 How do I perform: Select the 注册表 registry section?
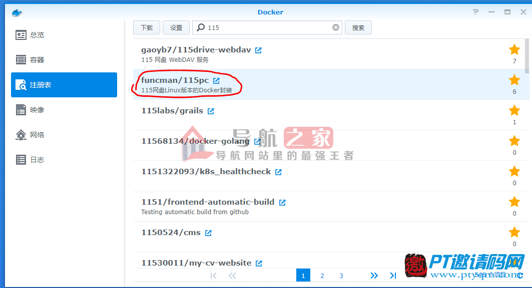point(64,85)
